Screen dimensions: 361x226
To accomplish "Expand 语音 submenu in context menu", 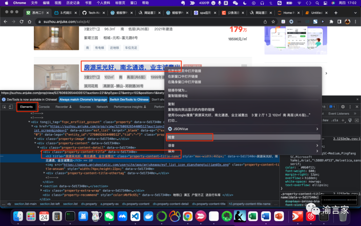I will [x=243, y=146].
